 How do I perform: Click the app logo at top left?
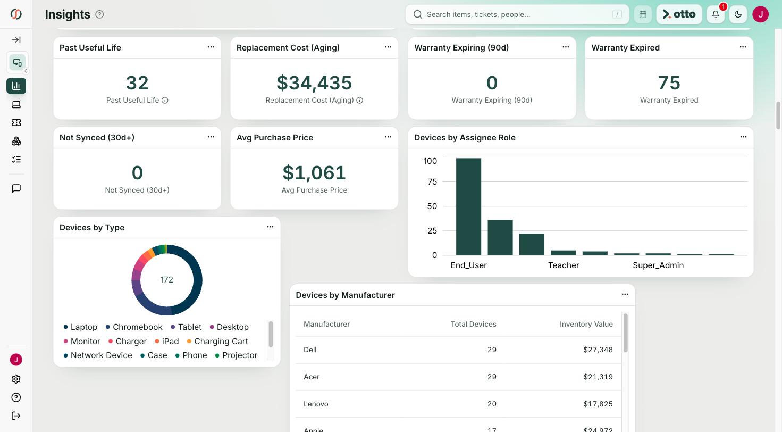[x=16, y=14]
